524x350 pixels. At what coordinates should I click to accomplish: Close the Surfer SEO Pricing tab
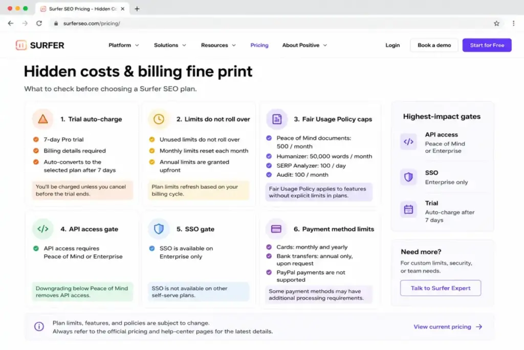123,9
